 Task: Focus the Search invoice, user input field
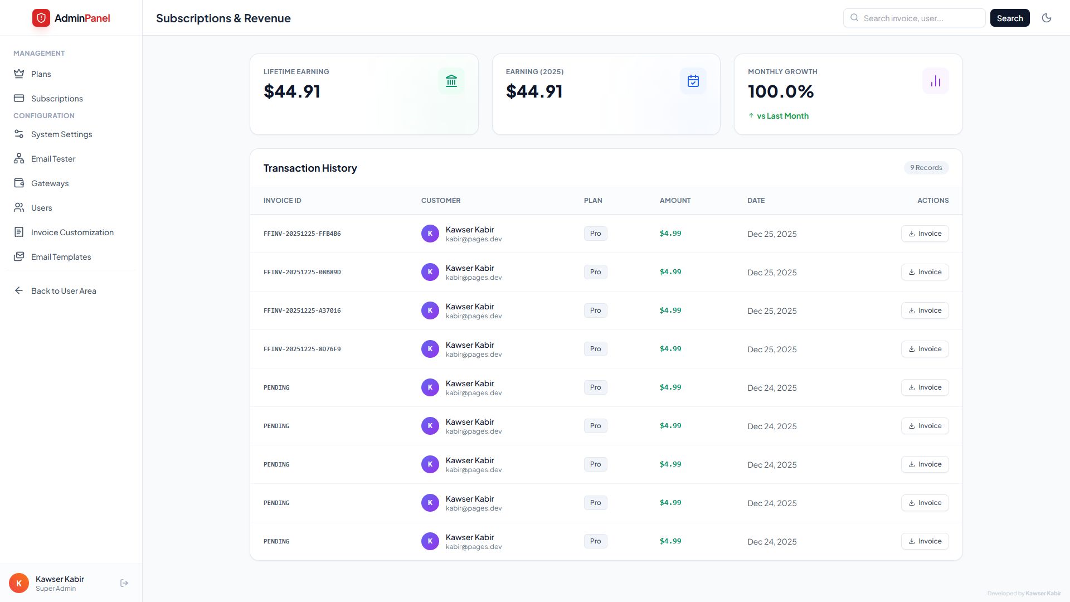[x=921, y=18]
